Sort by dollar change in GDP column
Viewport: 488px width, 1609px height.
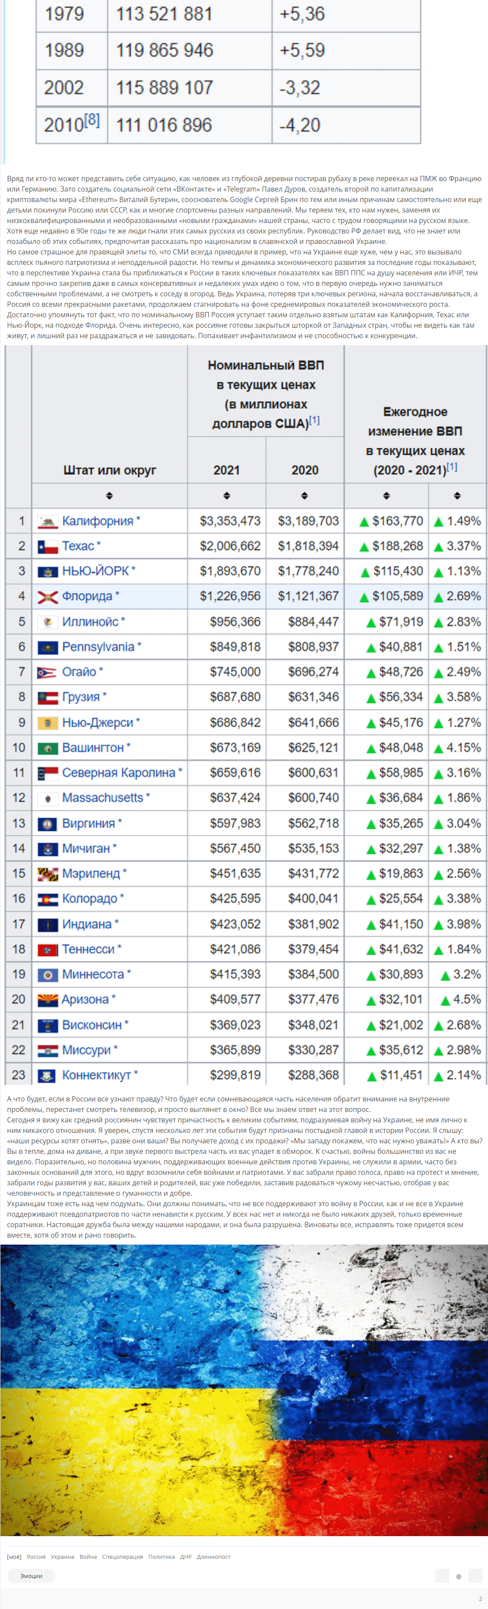click(386, 495)
